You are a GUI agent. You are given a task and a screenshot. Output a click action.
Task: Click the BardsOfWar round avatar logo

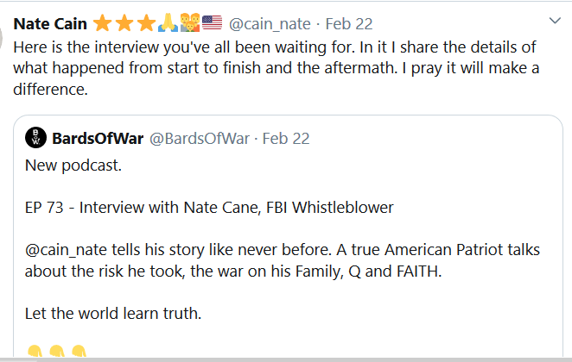pyautogui.click(x=35, y=138)
